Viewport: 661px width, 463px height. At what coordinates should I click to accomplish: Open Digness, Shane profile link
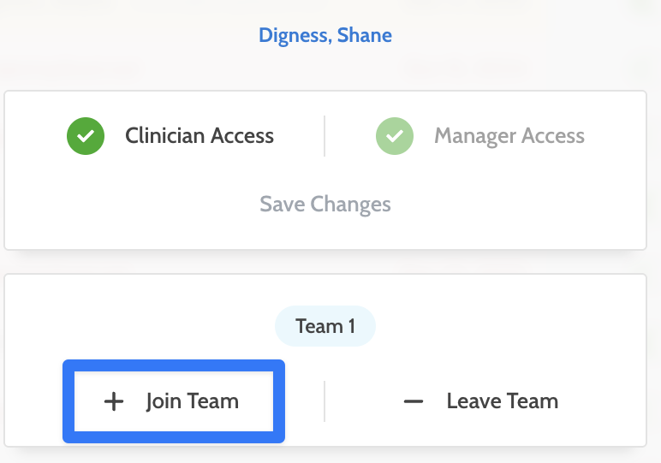tap(325, 36)
